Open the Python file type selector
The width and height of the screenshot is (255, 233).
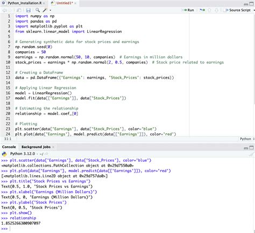tap(247, 139)
